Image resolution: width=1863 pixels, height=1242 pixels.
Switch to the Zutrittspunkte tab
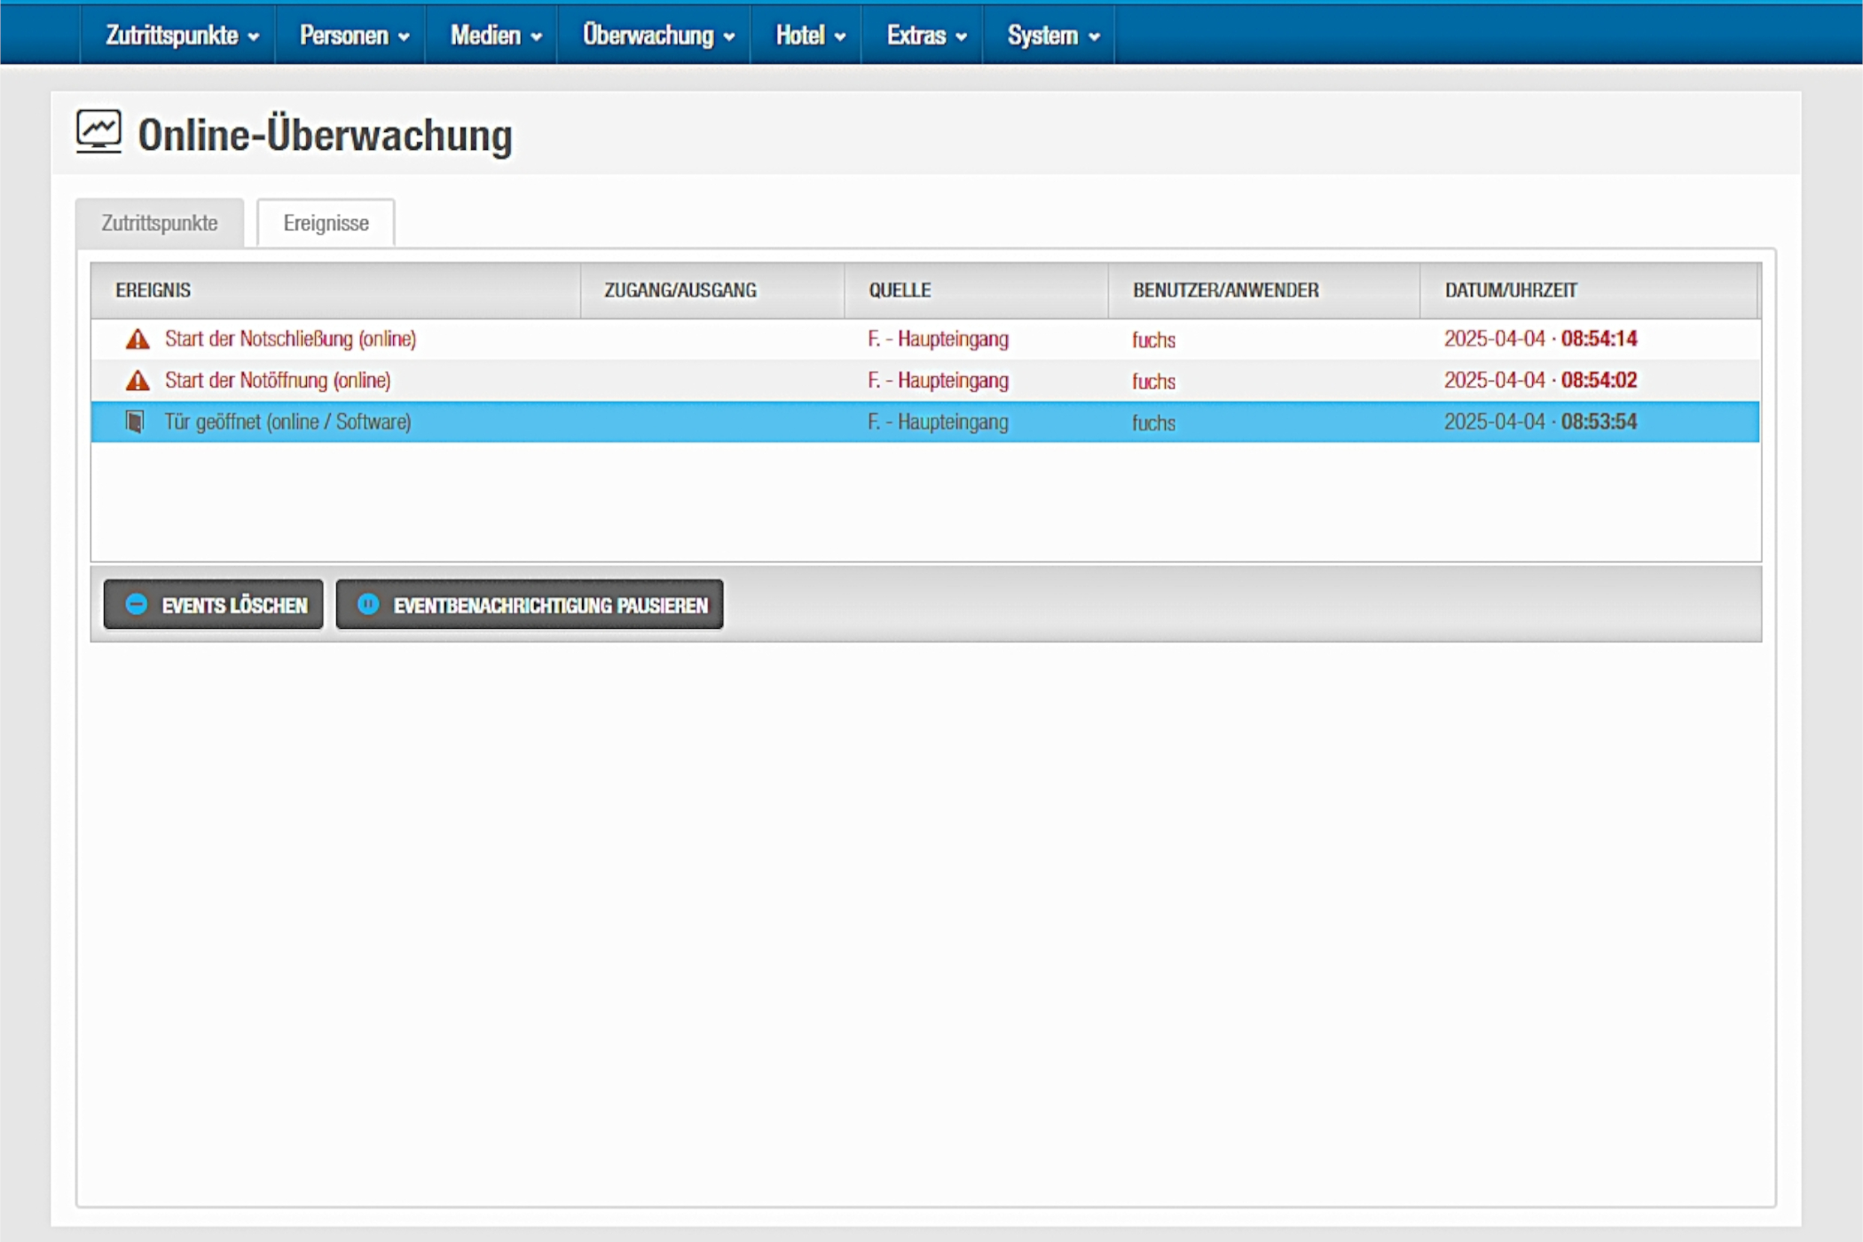[160, 223]
